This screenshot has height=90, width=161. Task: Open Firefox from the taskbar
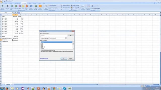(7, 88)
